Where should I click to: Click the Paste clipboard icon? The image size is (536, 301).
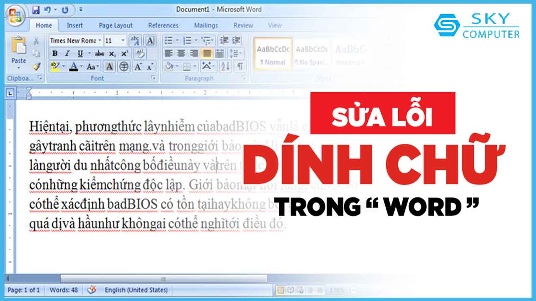click(18, 45)
